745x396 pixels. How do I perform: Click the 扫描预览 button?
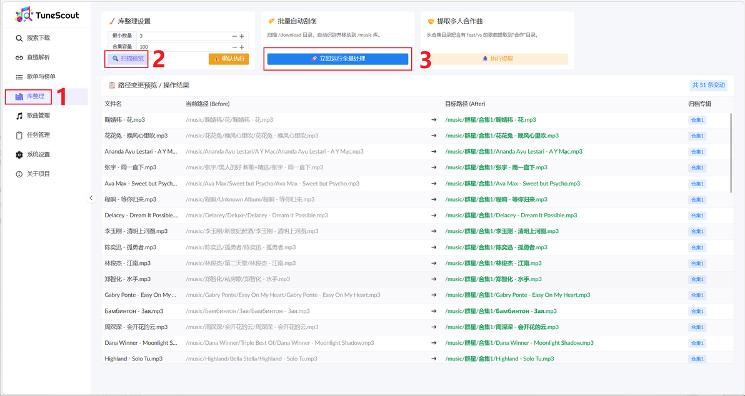pos(127,59)
